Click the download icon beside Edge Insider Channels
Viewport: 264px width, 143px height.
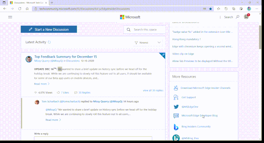point(176,88)
